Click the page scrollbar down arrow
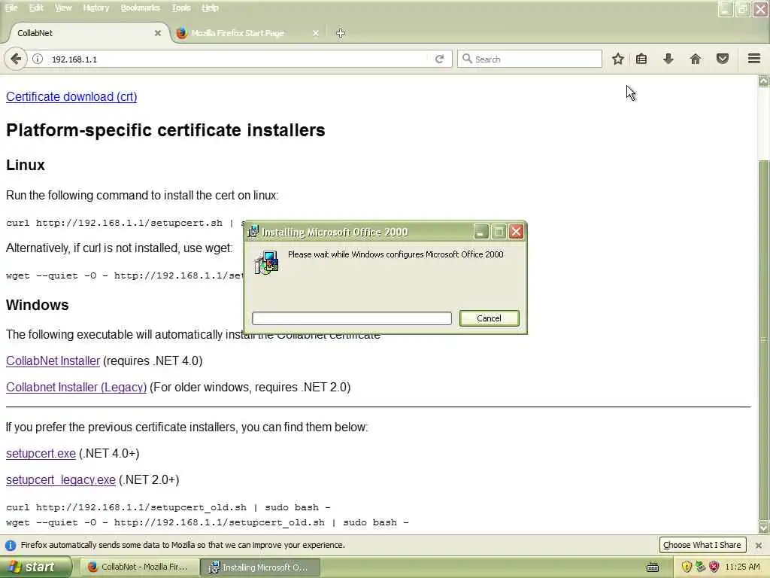The width and height of the screenshot is (770, 578). (x=764, y=528)
